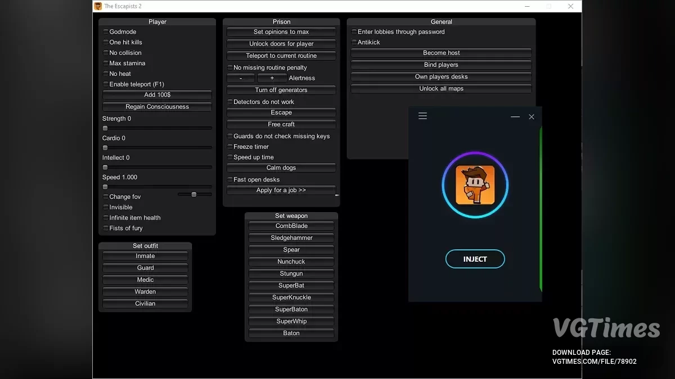Minimize the injector window

coord(515,117)
